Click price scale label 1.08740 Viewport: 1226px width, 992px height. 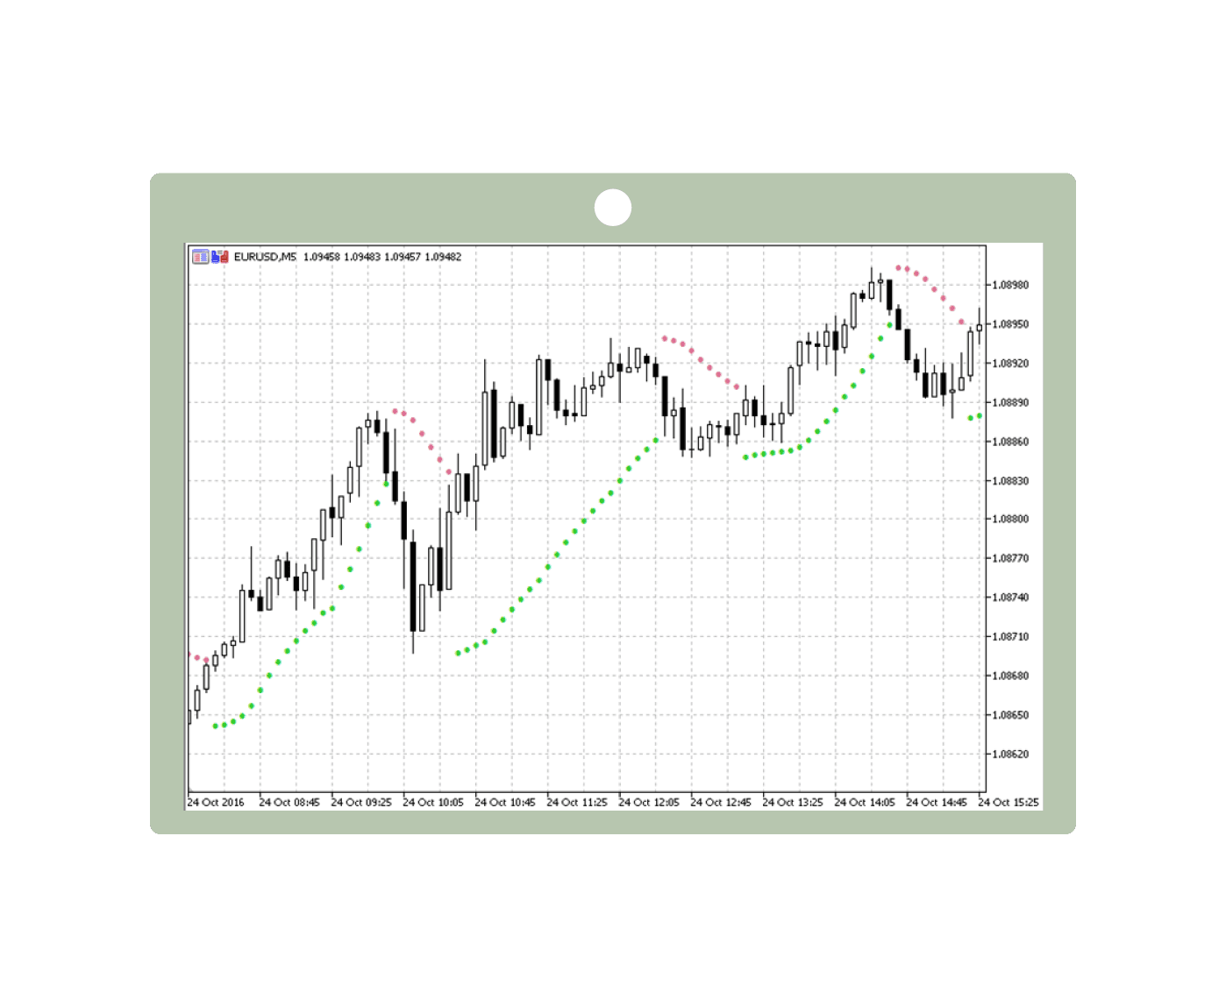[x=1010, y=598]
